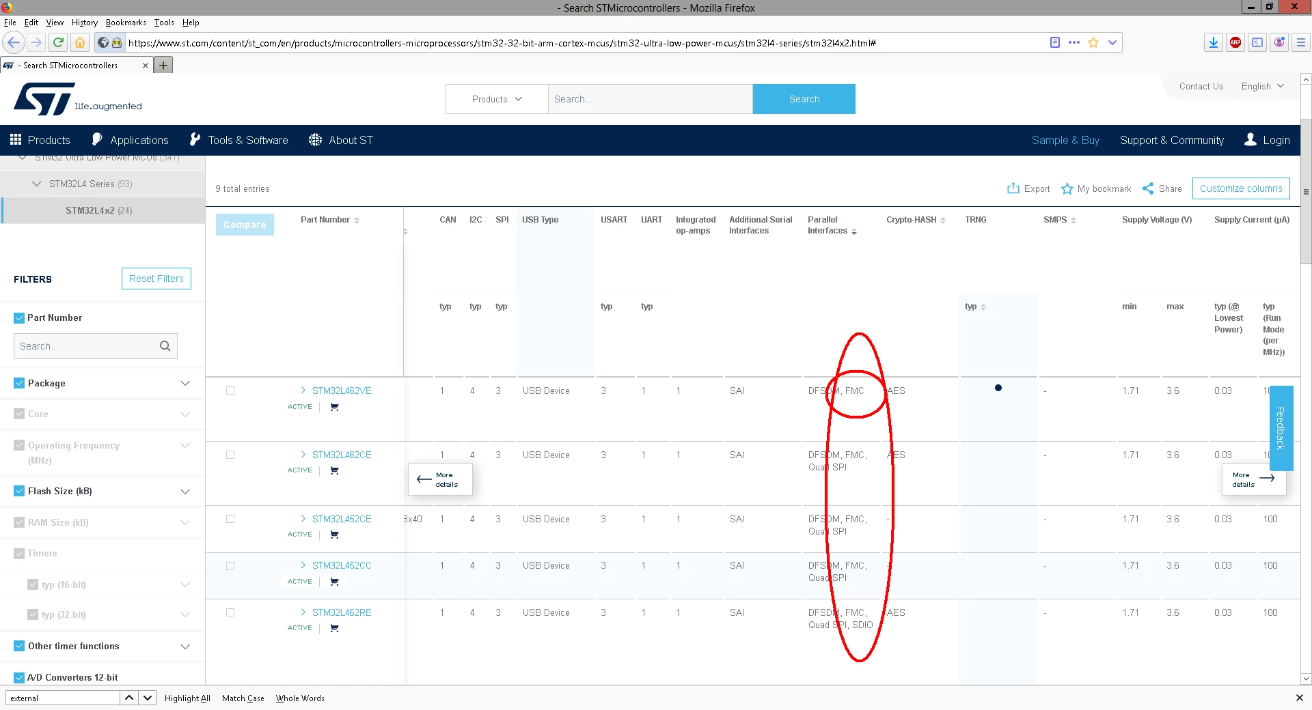The image size is (1312, 710).
Task: Open the About ST navigation menu
Action: pos(340,140)
